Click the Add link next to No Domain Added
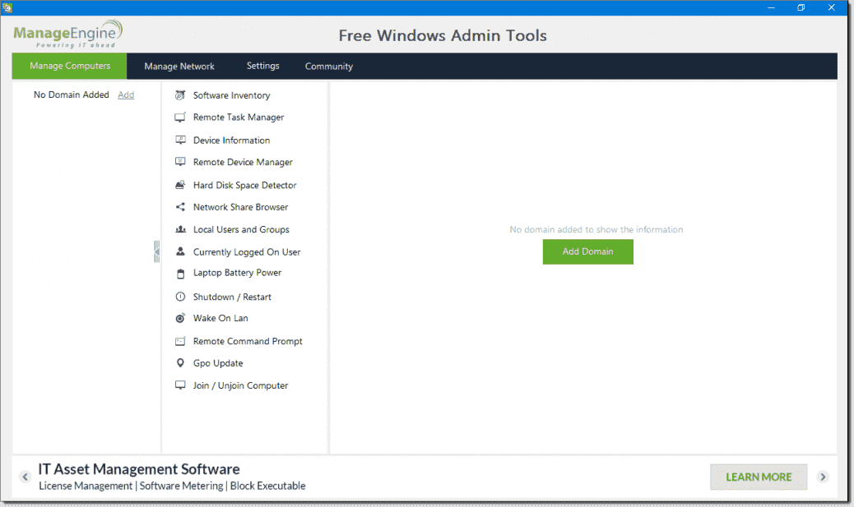Screen dimensions: 854x507 pyautogui.click(x=126, y=94)
